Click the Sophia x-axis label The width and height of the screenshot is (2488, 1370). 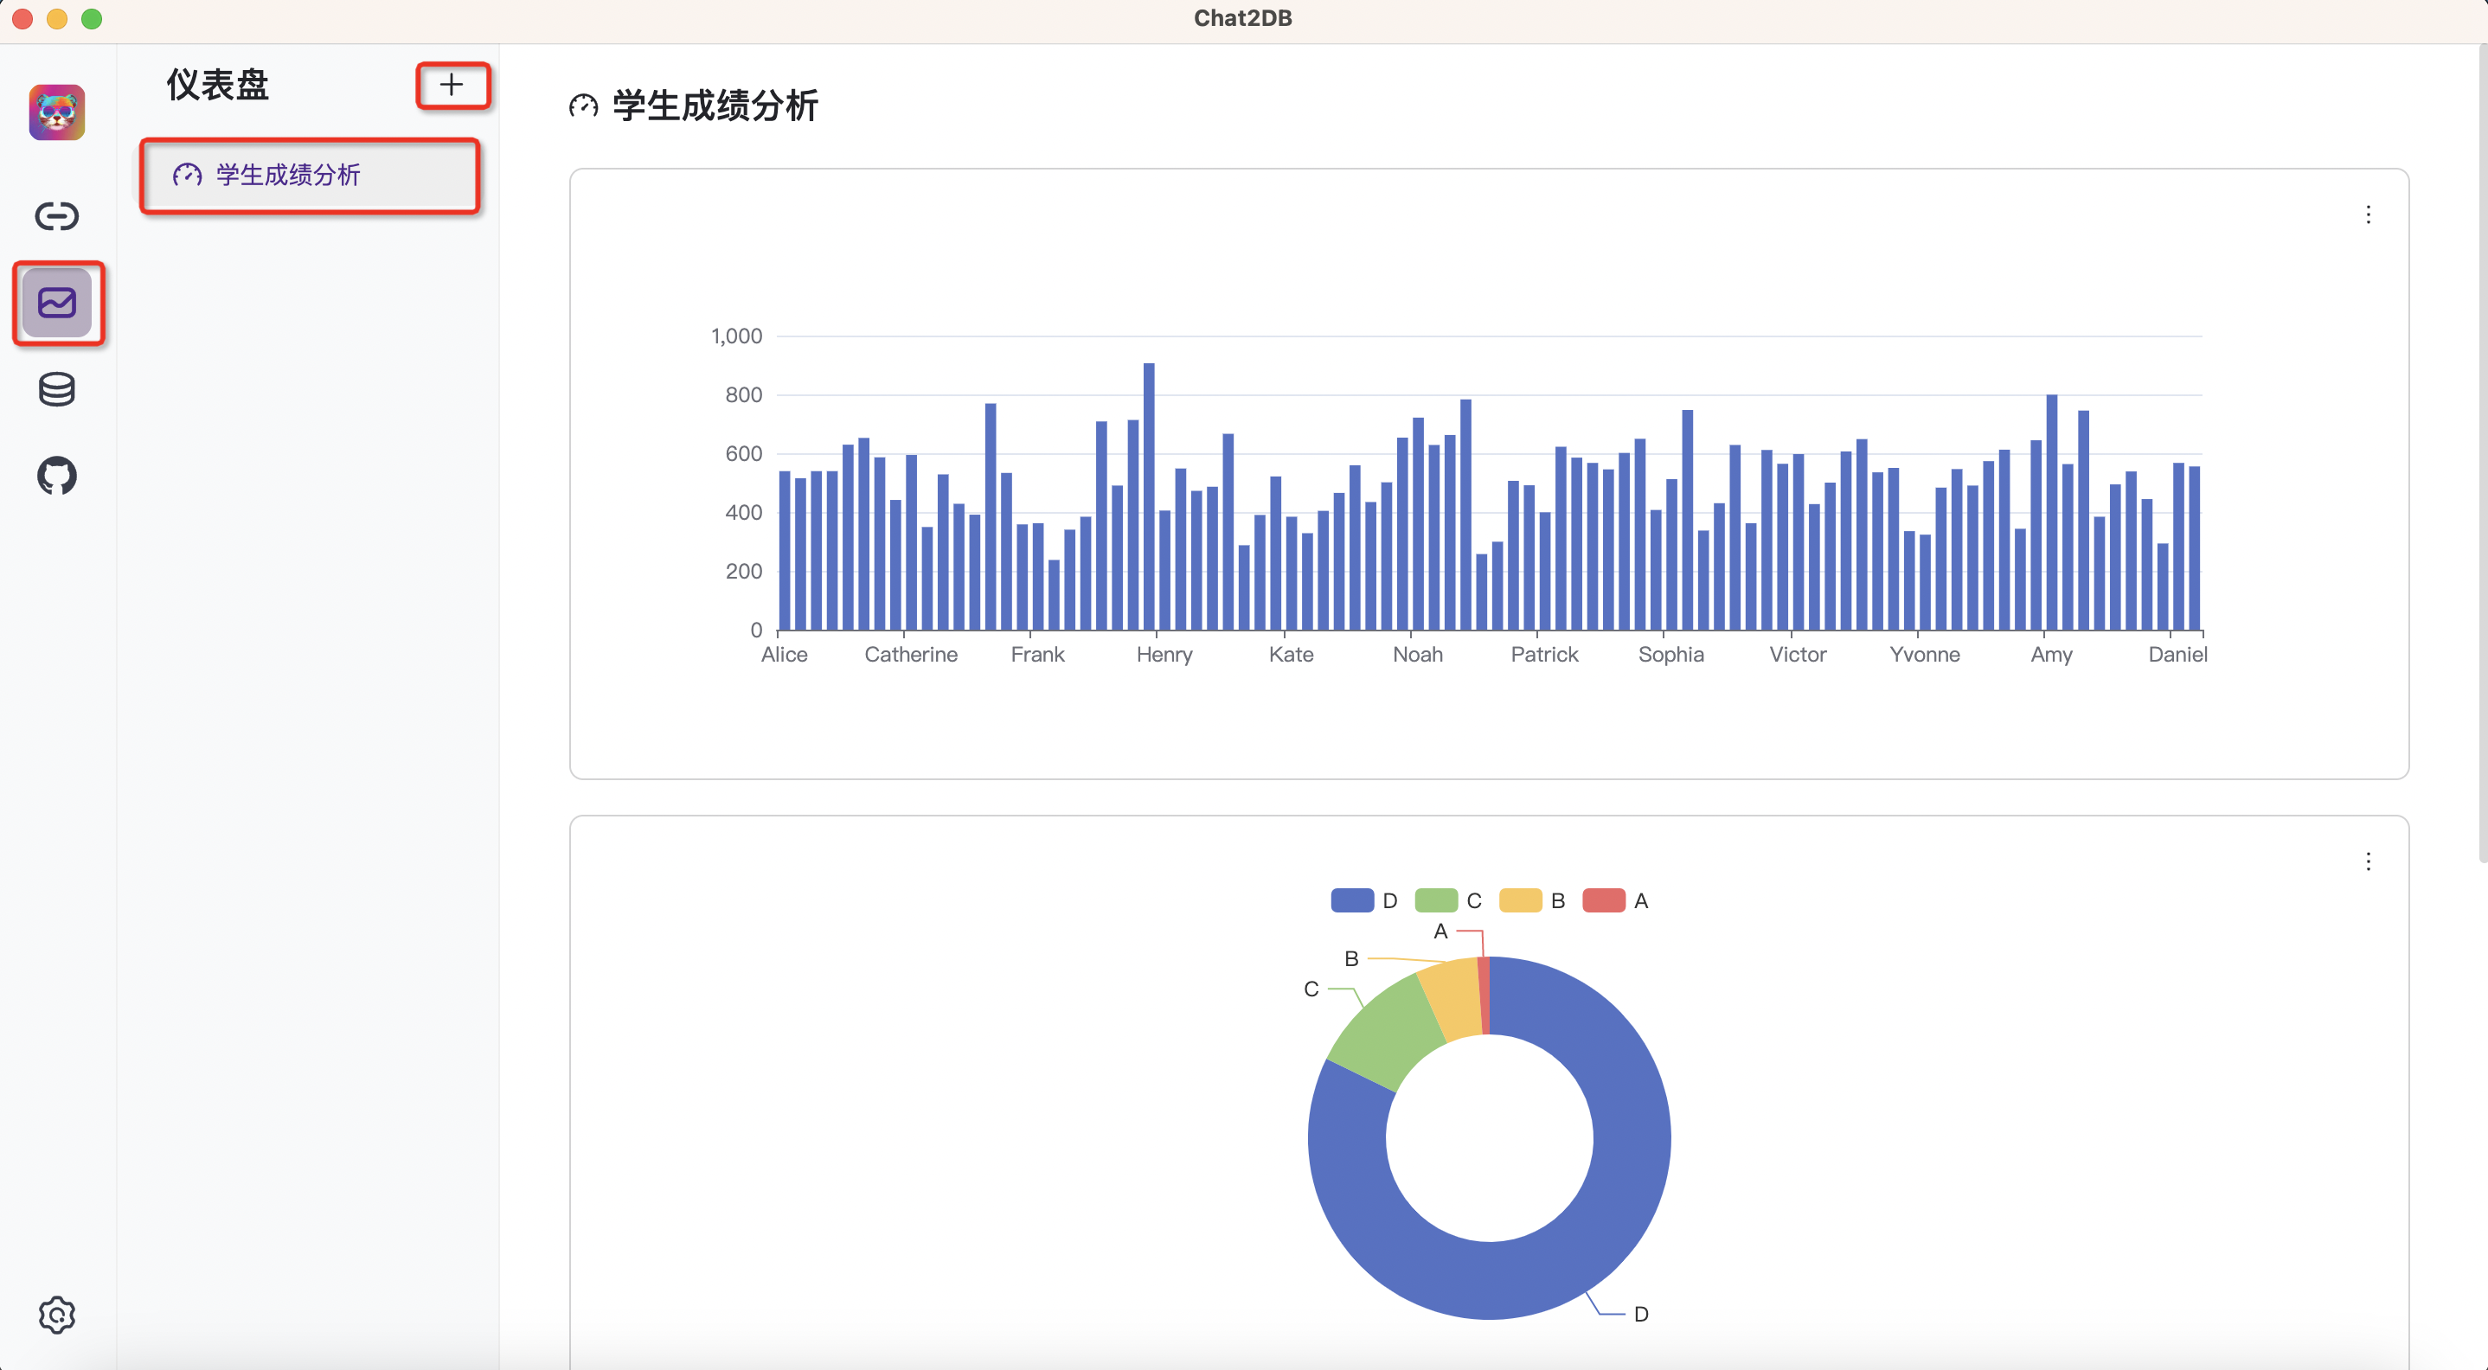pos(1670,655)
